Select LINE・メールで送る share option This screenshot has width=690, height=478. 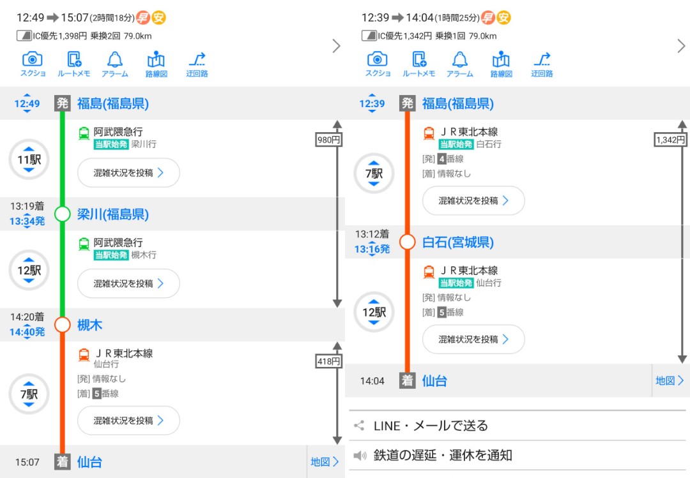[x=431, y=426]
